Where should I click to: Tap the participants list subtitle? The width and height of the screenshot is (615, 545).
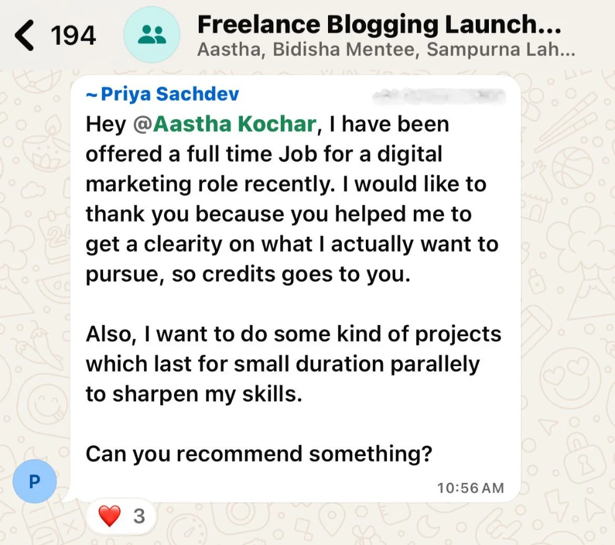[x=385, y=50]
